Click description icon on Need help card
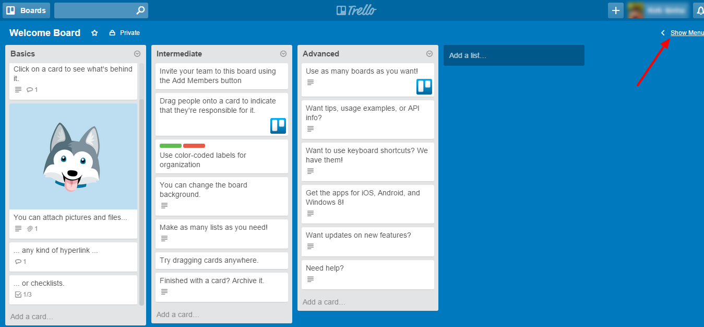Viewport: 704px width, 327px height. (311, 279)
